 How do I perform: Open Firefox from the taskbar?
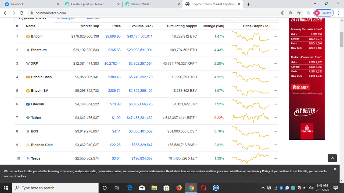click(x=179, y=188)
